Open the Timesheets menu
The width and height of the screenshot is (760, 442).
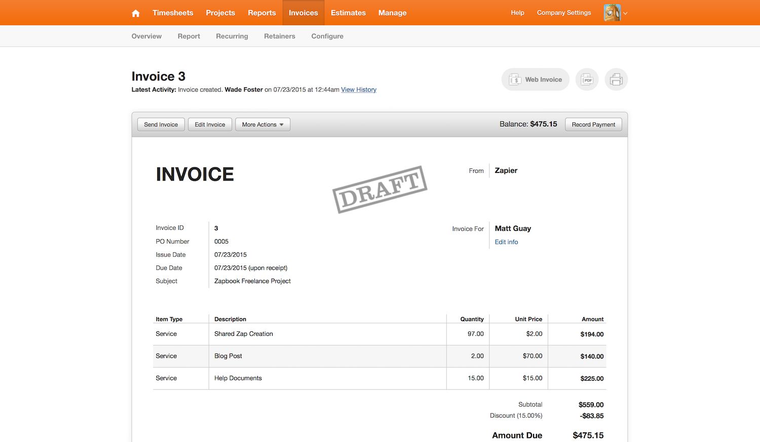(173, 13)
